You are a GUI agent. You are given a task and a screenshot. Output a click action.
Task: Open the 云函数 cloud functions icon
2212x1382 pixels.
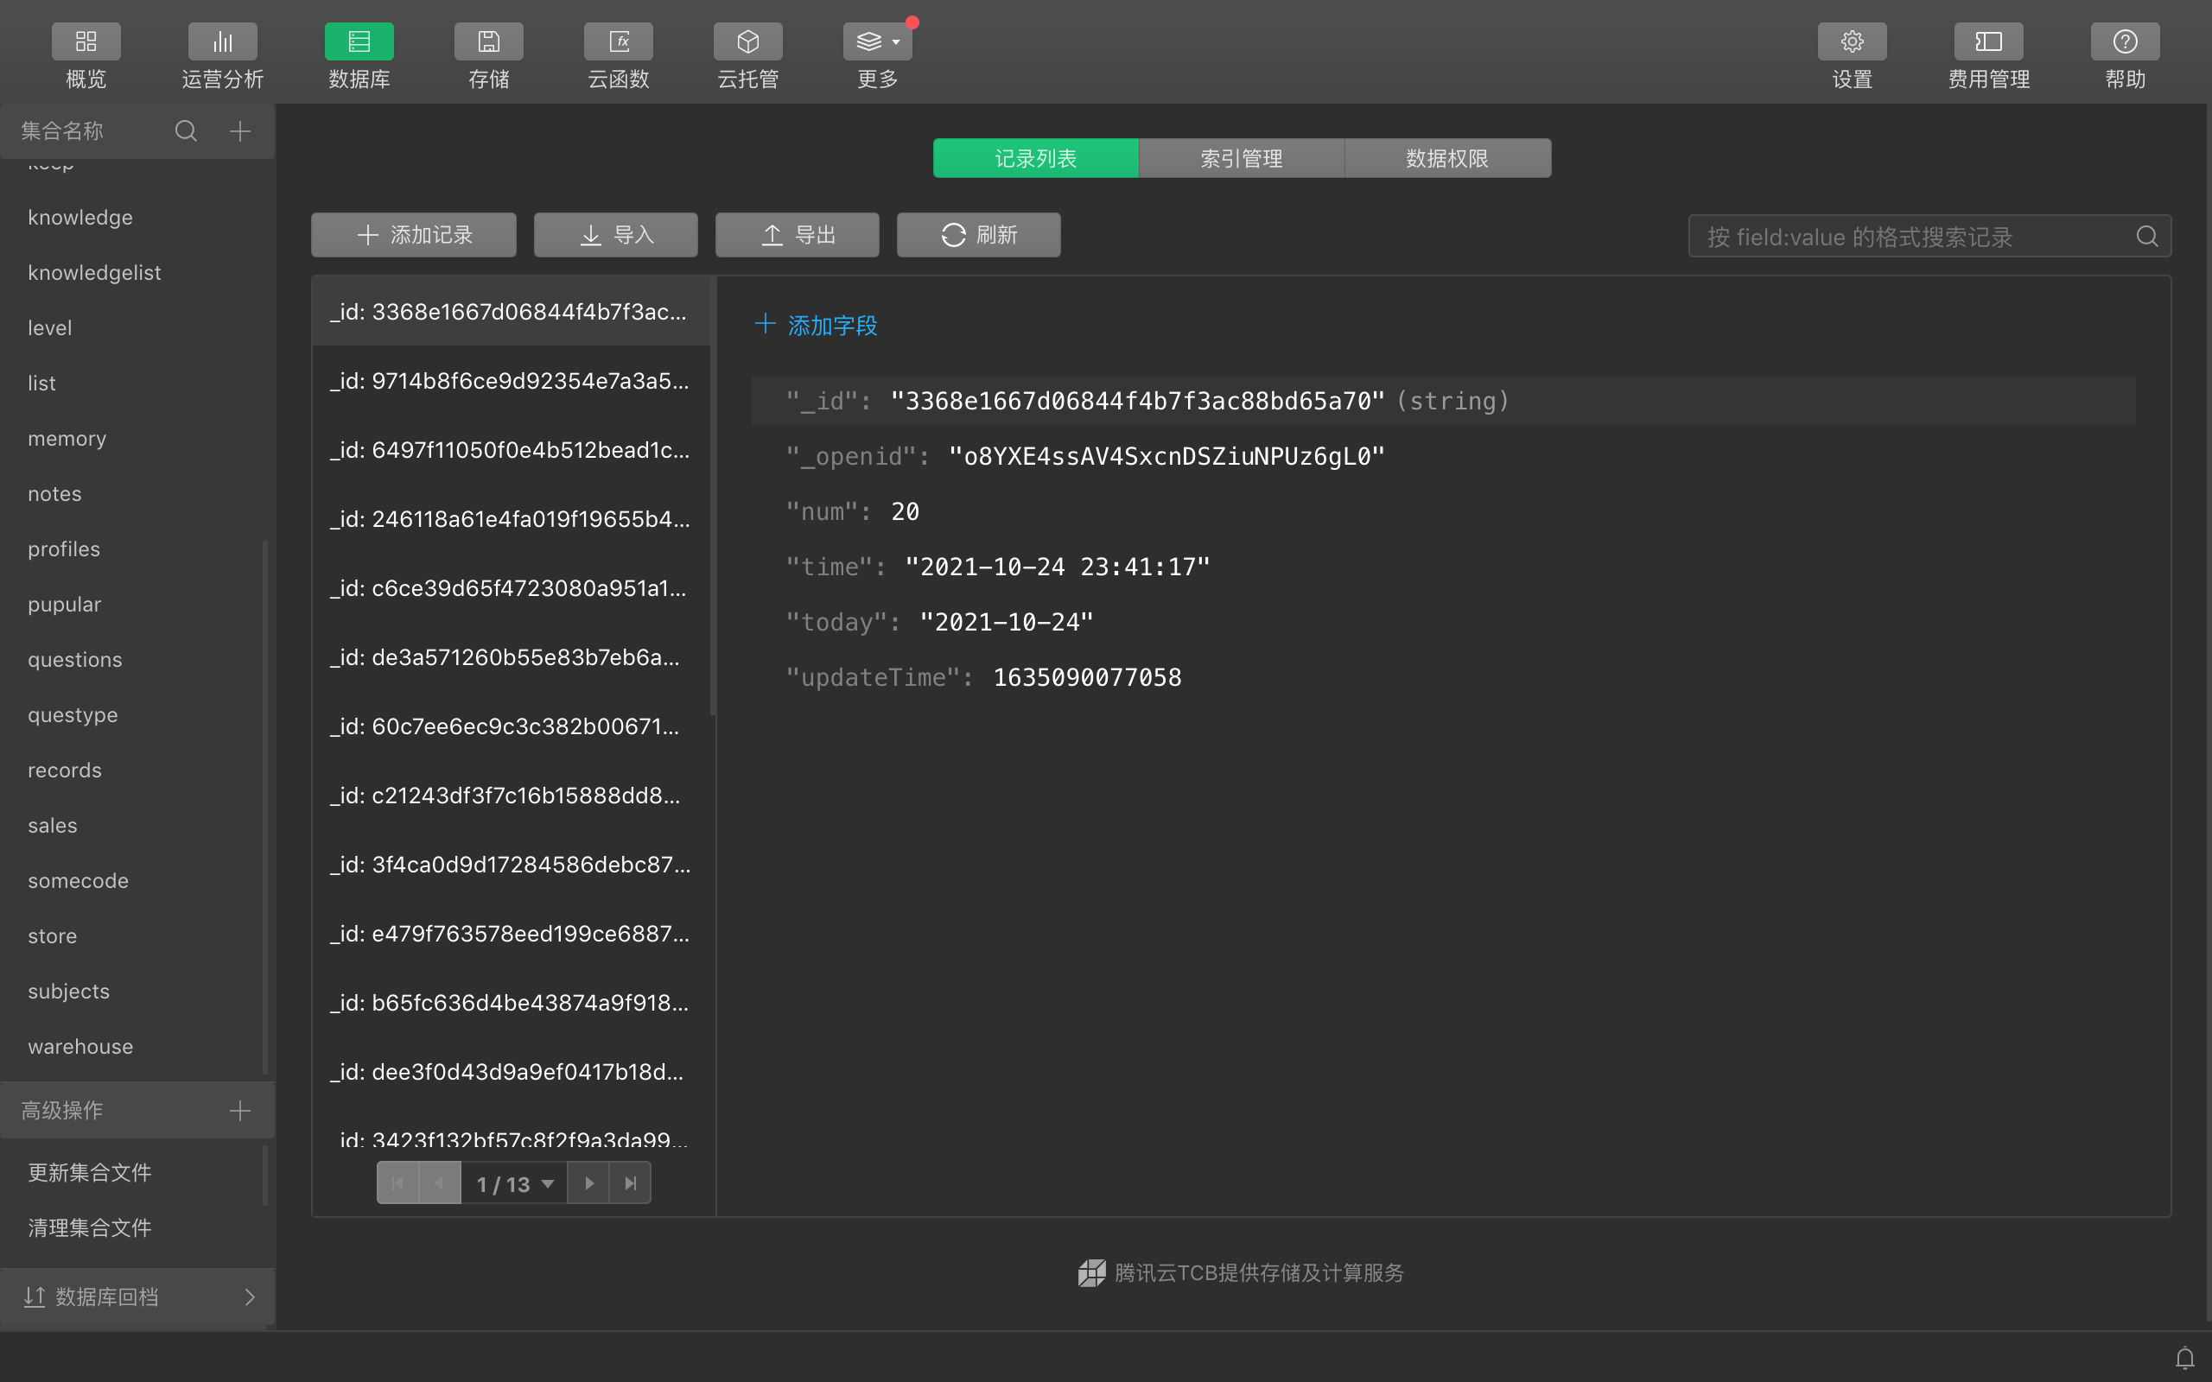click(x=618, y=42)
